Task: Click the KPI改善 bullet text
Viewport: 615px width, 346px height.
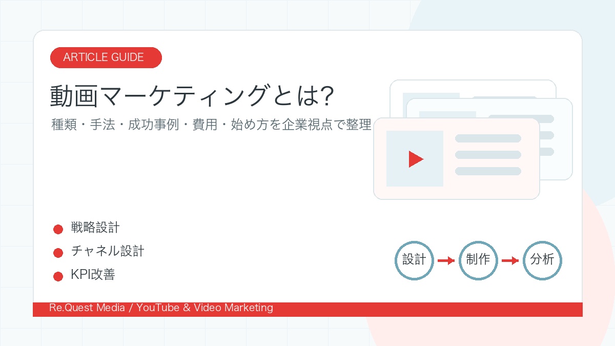Action: [93, 275]
